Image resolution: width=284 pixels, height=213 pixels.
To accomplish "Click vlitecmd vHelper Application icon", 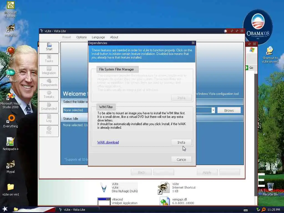I will pyautogui.click(x=104, y=201).
